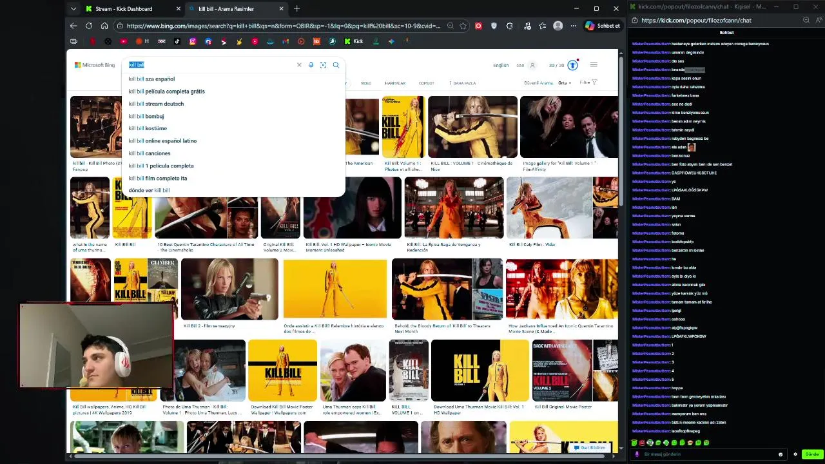Start Bing voice search with microphone icon
825x464 pixels.
coord(311,65)
